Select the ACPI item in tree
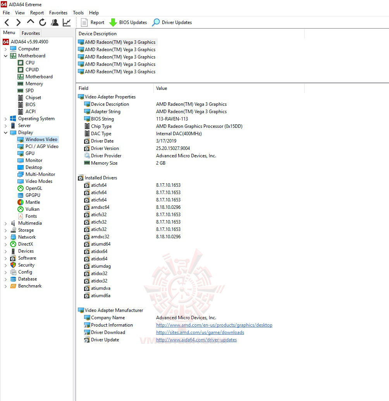 tap(31, 112)
